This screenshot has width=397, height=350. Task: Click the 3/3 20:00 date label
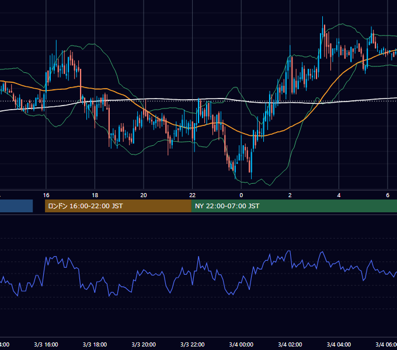click(144, 344)
